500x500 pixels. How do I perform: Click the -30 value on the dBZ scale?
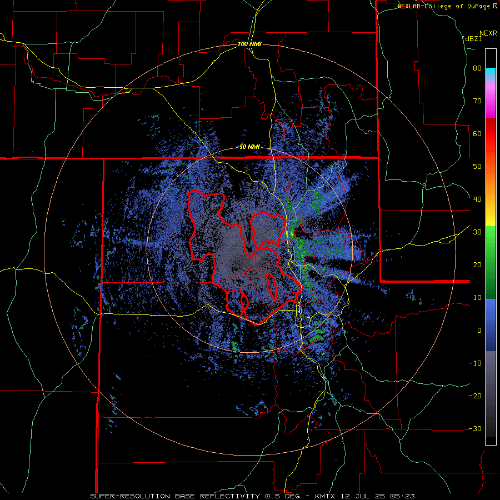click(475, 429)
